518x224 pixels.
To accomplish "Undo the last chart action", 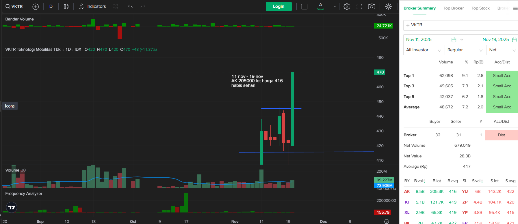I will (x=130, y=6).
